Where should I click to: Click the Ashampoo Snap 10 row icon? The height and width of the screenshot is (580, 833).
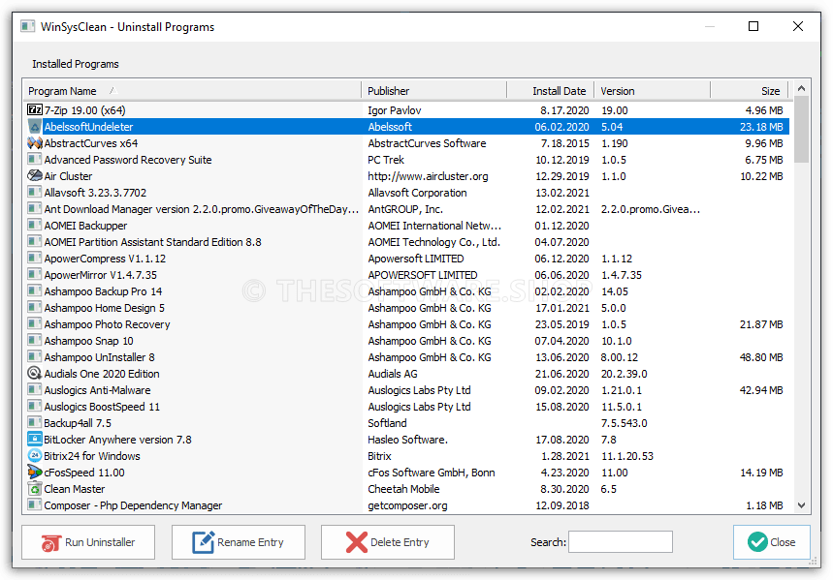[x=35, y=340]
